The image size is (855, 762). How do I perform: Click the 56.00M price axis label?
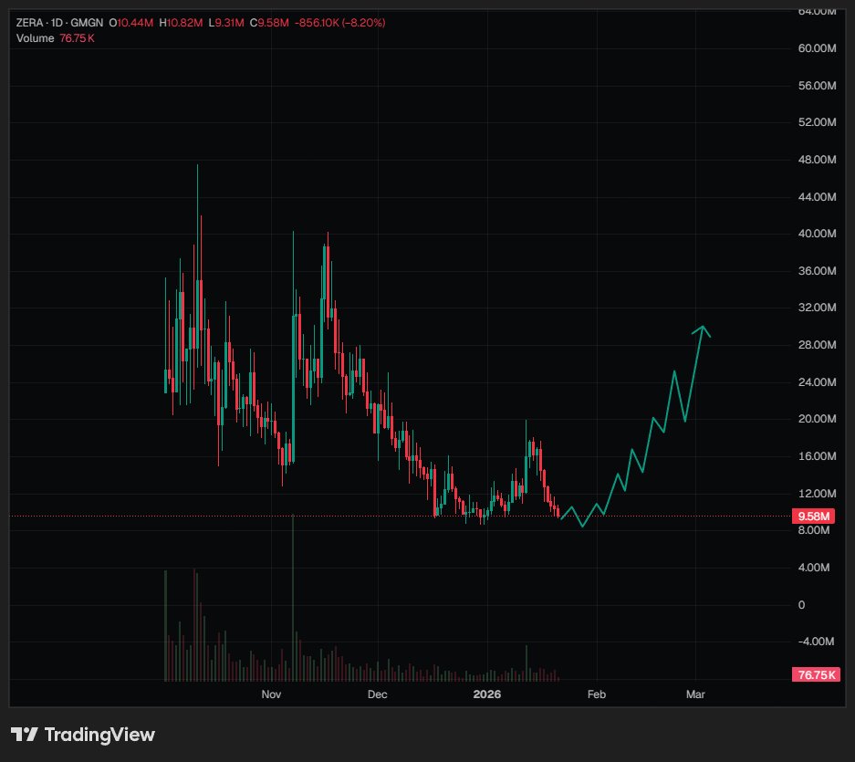pyautogui.click(x=817, y=86)
